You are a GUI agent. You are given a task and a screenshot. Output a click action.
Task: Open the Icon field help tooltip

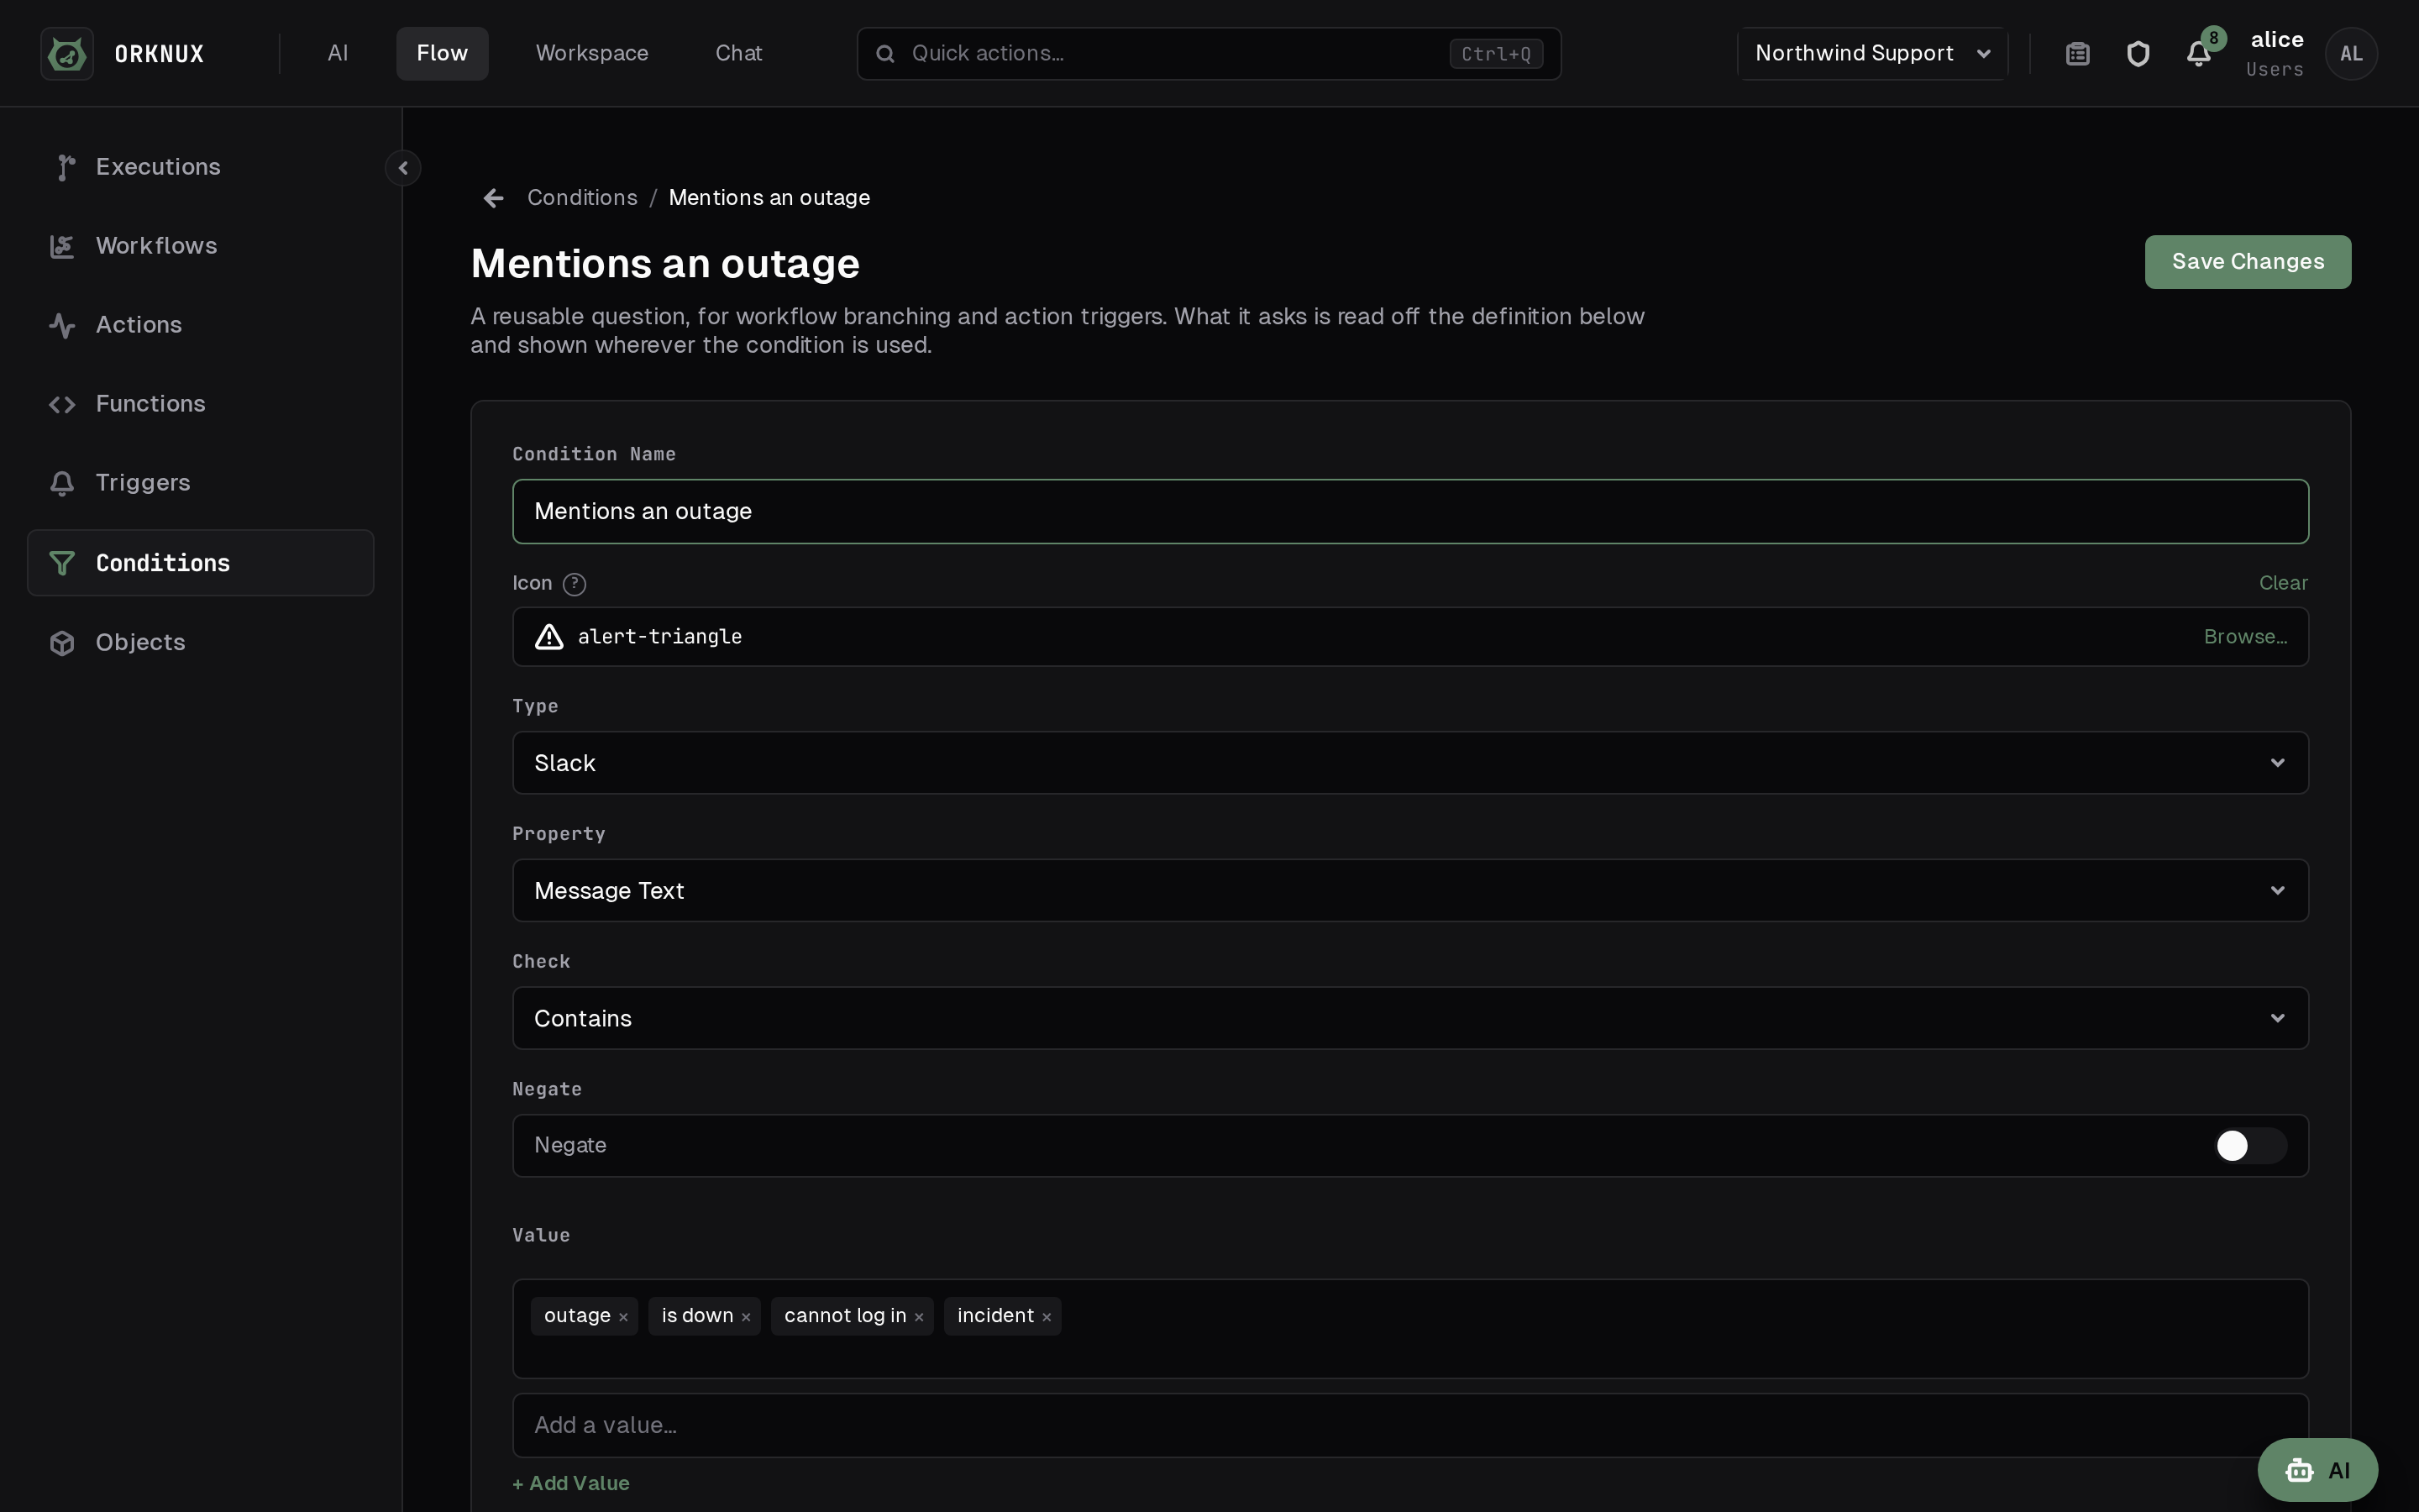[574, 584]
